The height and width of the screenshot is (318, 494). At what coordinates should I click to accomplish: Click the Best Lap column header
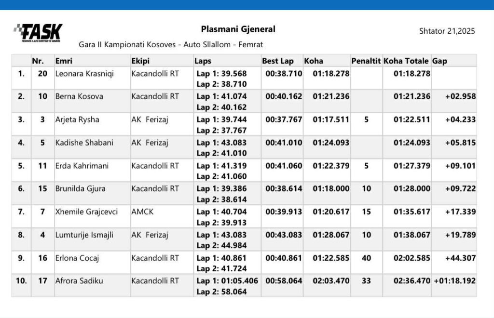pyautogui.click(x=277, y=61)
